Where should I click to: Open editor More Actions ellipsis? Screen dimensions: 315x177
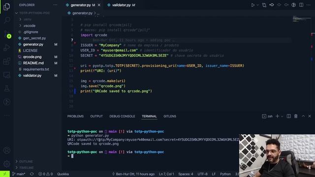309,5
